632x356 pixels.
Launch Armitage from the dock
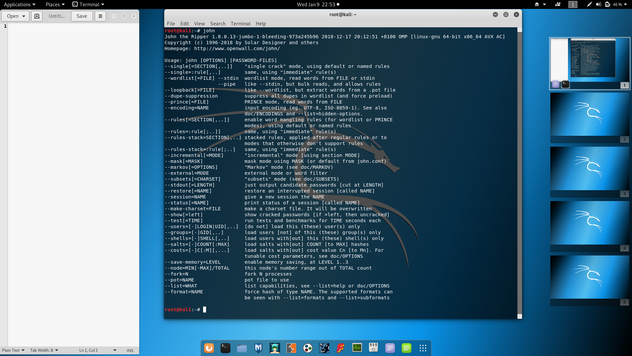coord(275,348)
